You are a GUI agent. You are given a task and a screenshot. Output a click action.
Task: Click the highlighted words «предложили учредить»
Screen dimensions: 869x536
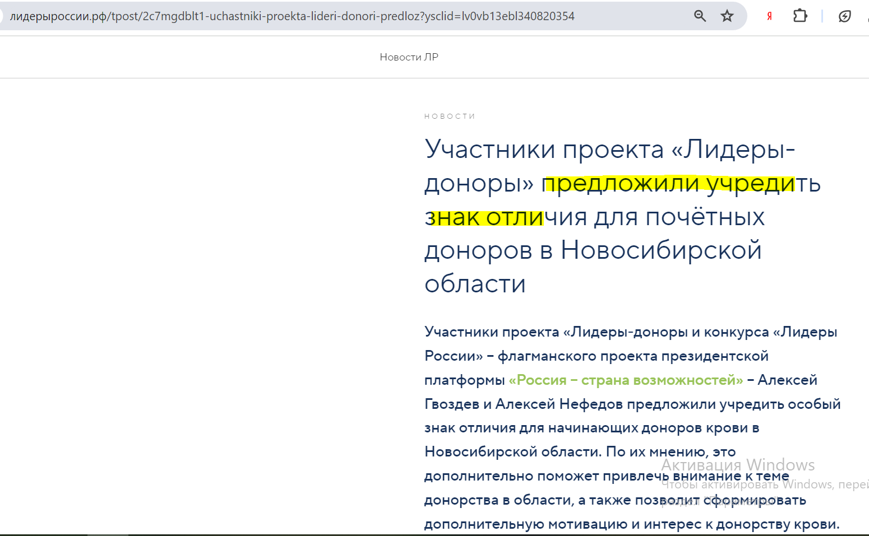[x=682, y=184]
